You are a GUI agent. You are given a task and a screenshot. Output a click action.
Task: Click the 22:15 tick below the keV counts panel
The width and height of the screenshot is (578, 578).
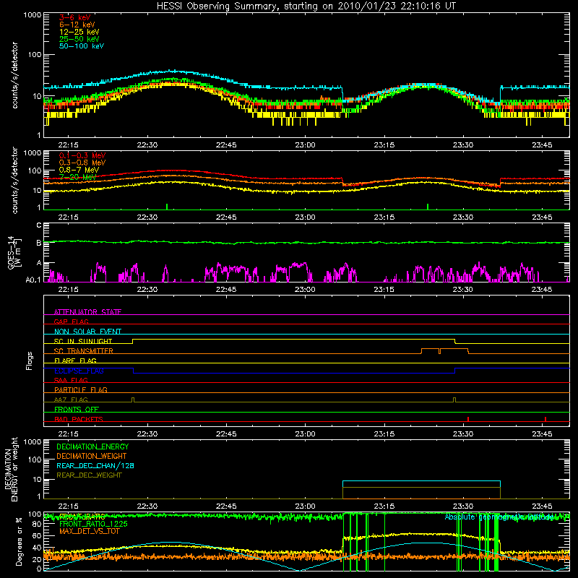click(68, 145)
